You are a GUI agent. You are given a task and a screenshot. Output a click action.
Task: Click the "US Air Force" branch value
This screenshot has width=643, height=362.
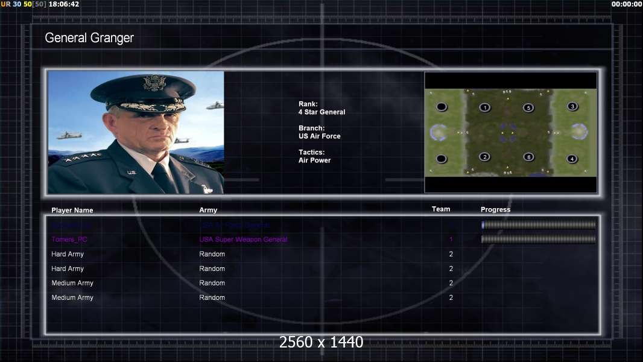point(320,136)
